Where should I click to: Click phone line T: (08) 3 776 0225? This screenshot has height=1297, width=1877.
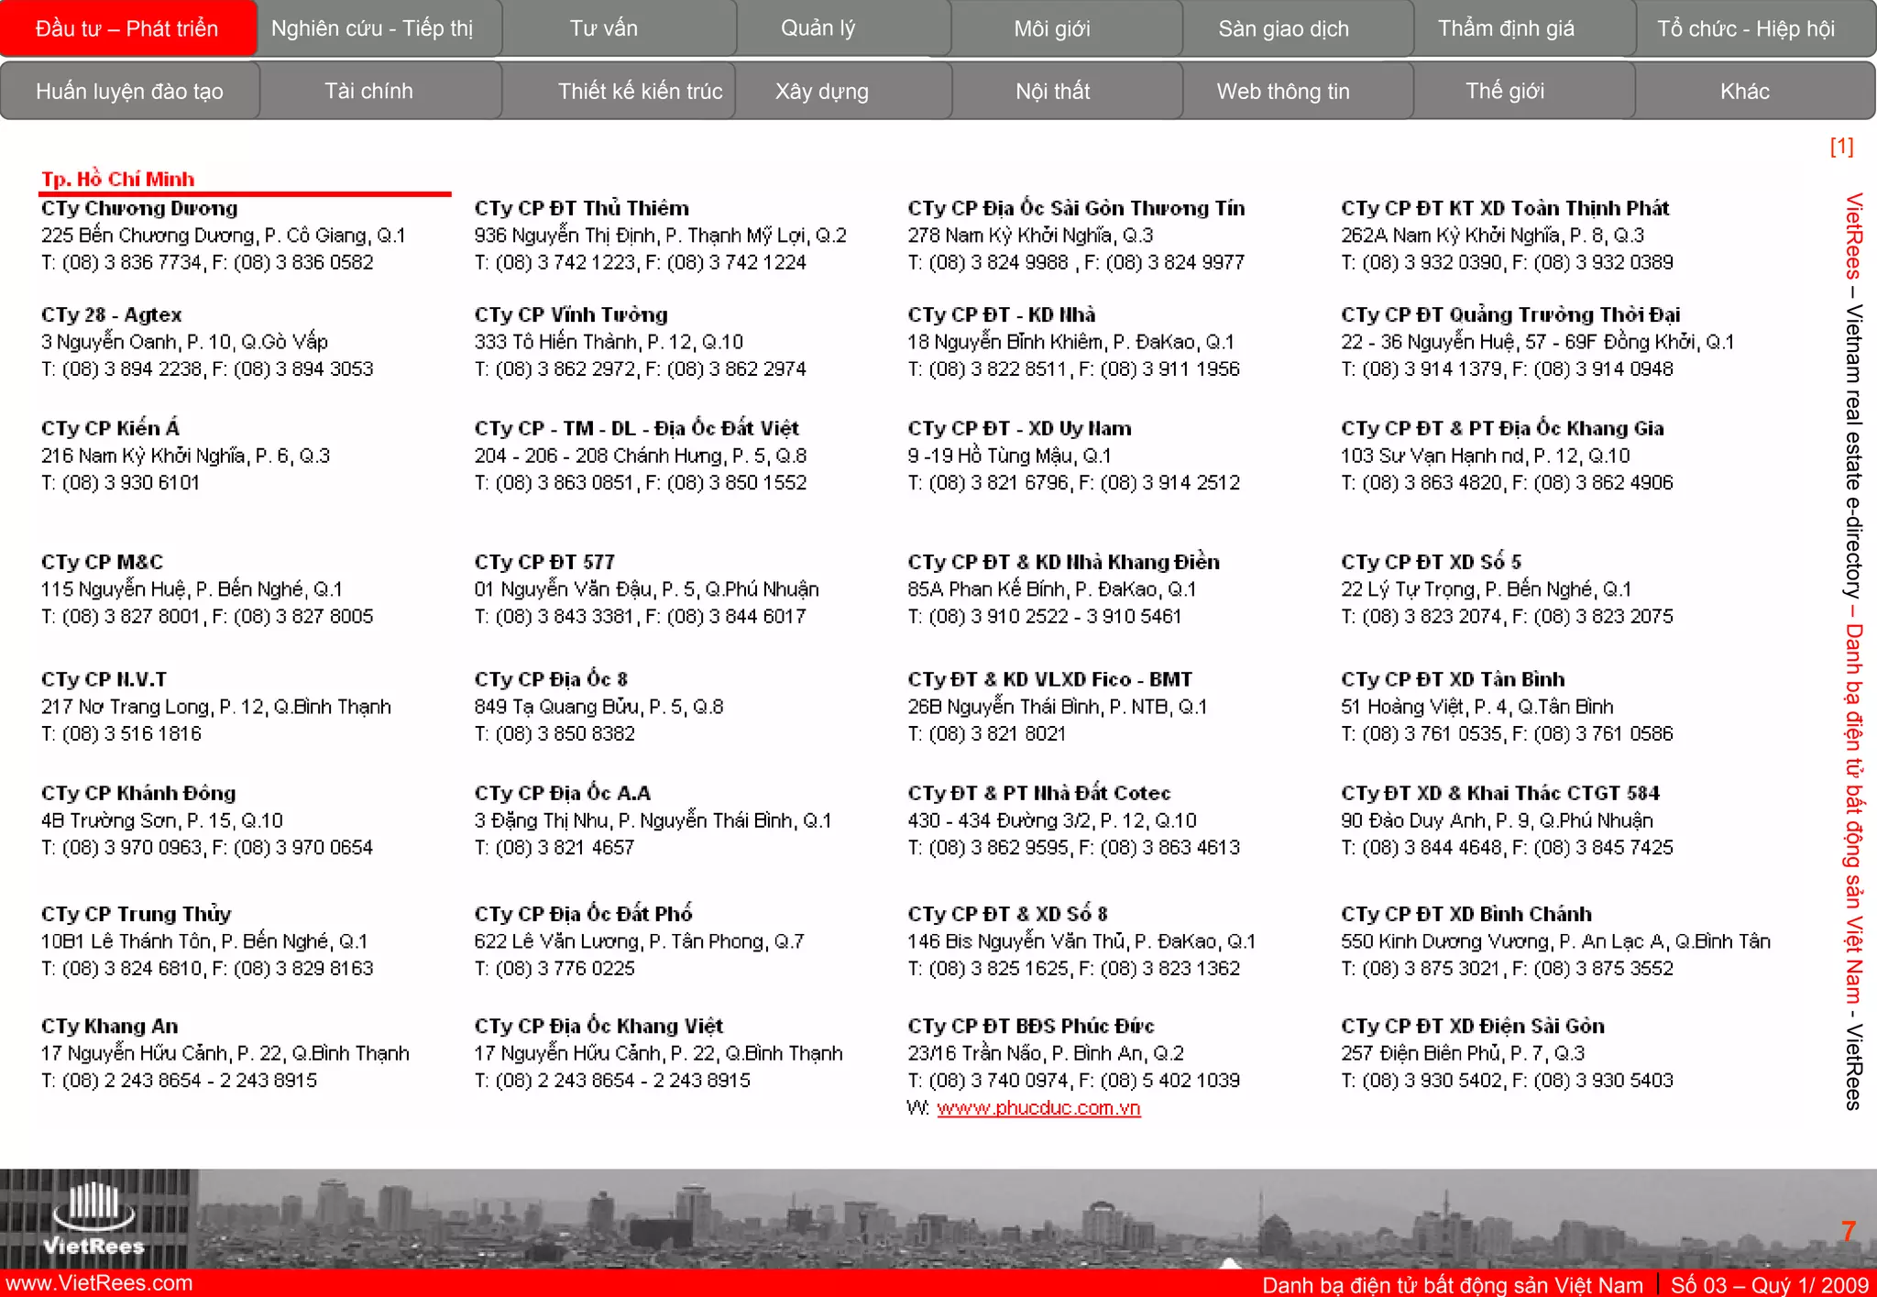[554, 968]
